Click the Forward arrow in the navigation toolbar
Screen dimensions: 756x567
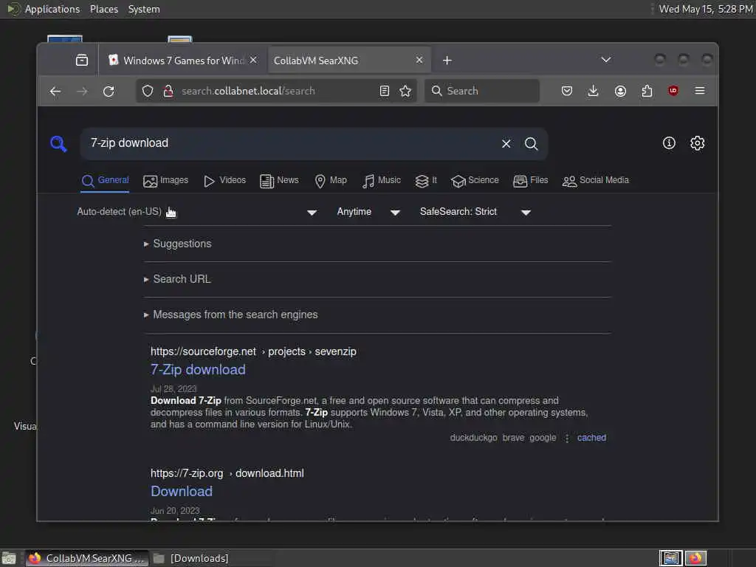(83, 91)
